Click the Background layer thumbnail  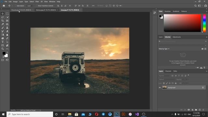pos(164,87)
